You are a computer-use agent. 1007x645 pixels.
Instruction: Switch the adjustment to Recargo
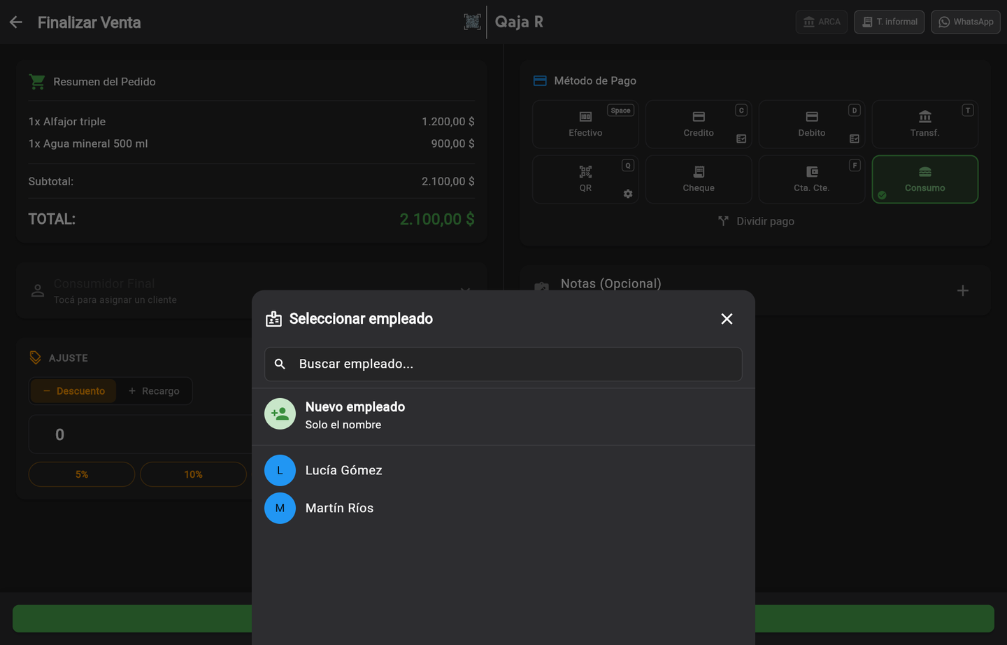click(x=154, y=391)
